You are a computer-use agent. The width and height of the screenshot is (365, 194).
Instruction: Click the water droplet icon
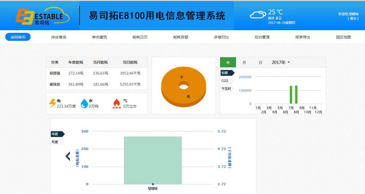tap(84, 103)
